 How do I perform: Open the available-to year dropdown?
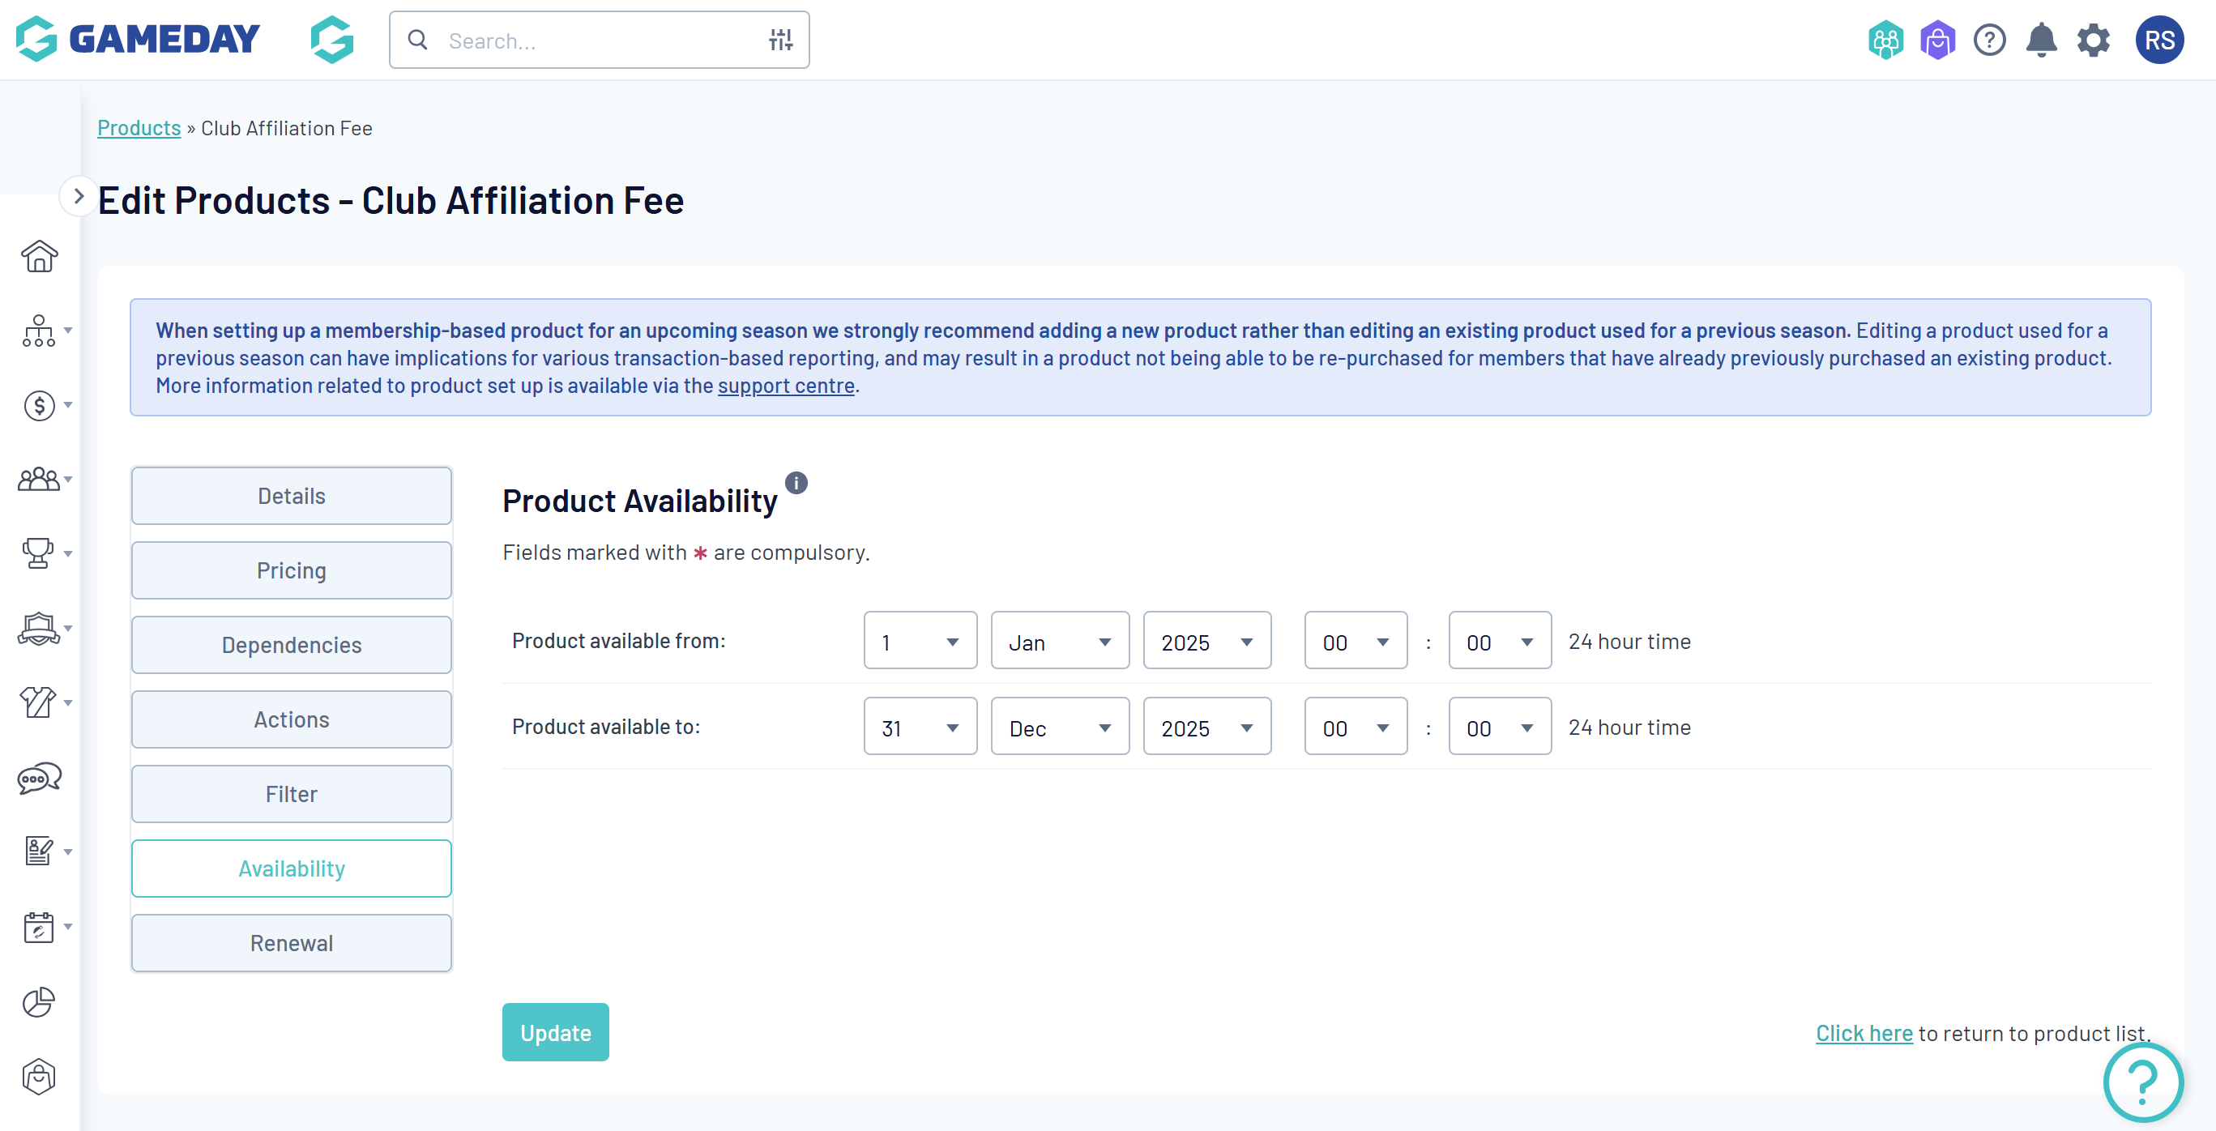tap(1206, 728)
